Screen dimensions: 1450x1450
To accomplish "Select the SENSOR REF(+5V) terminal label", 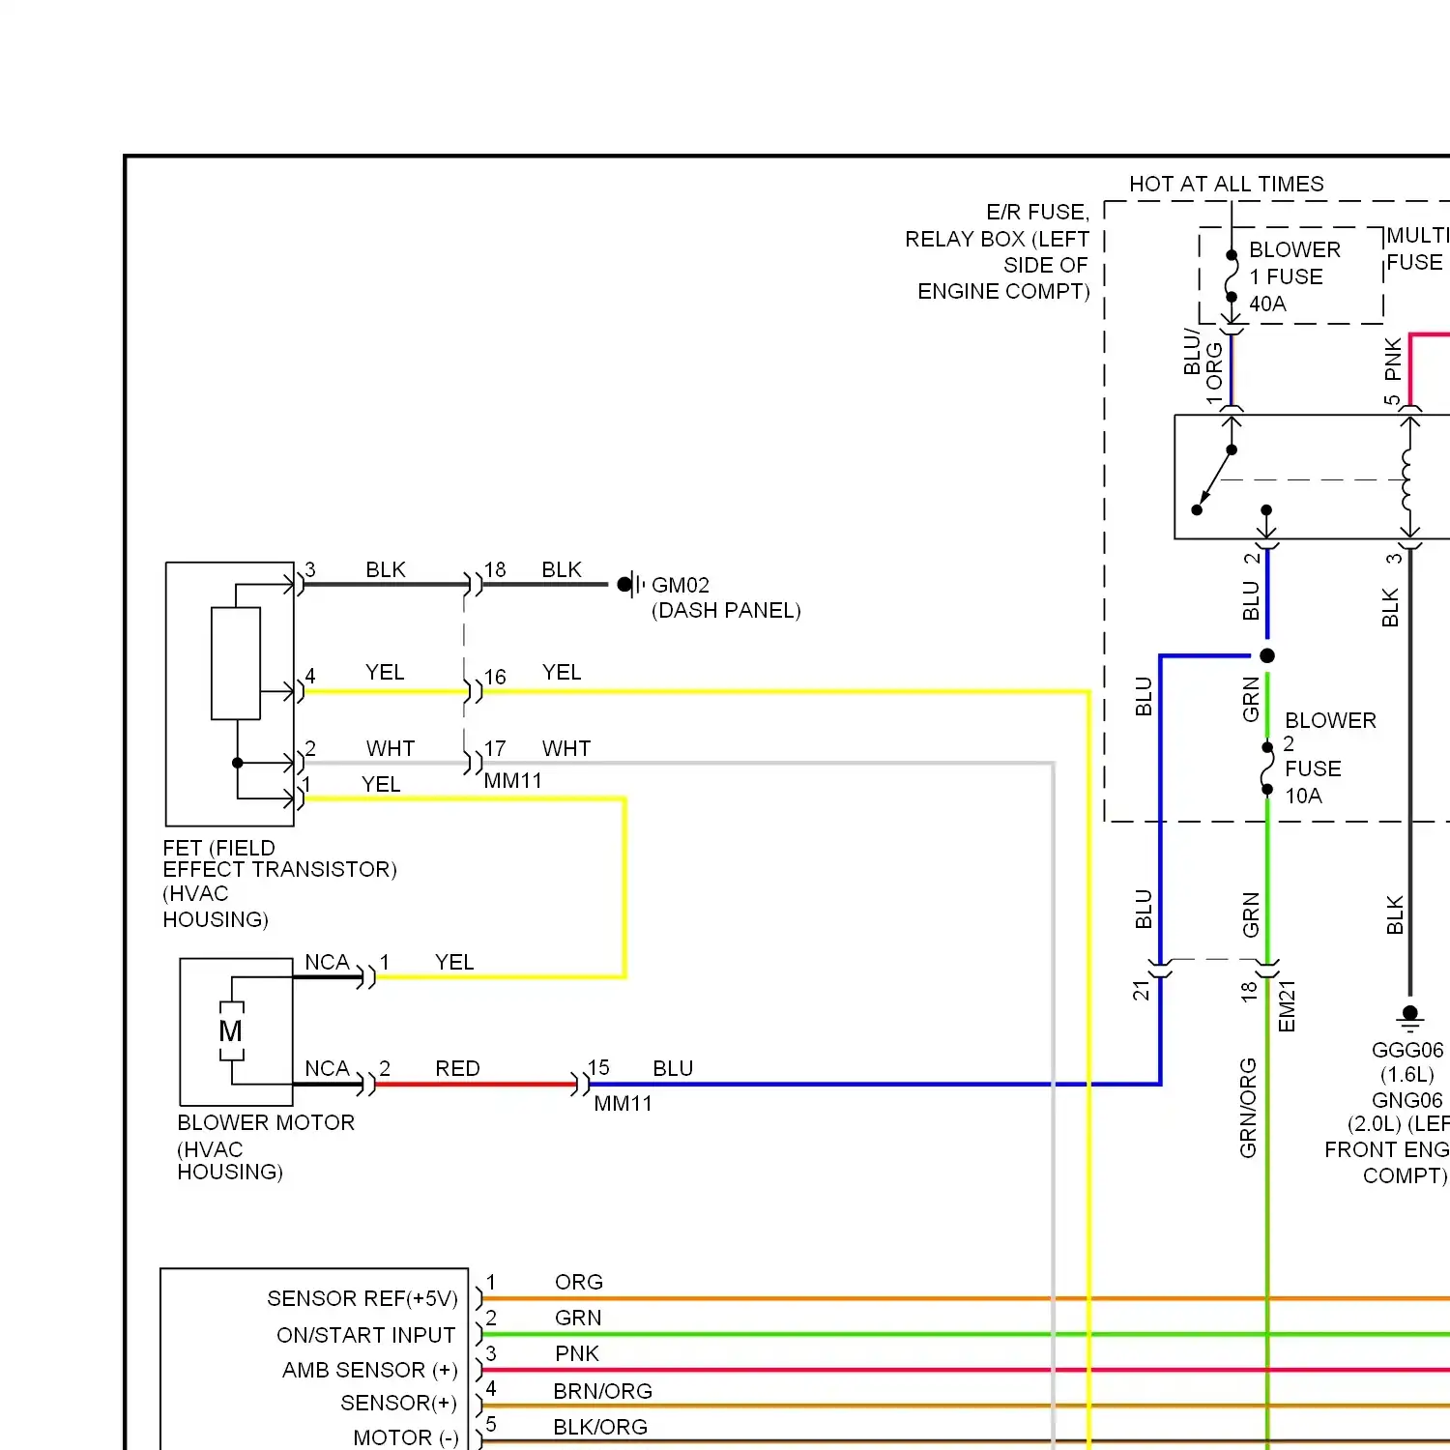I will 362,1298.
